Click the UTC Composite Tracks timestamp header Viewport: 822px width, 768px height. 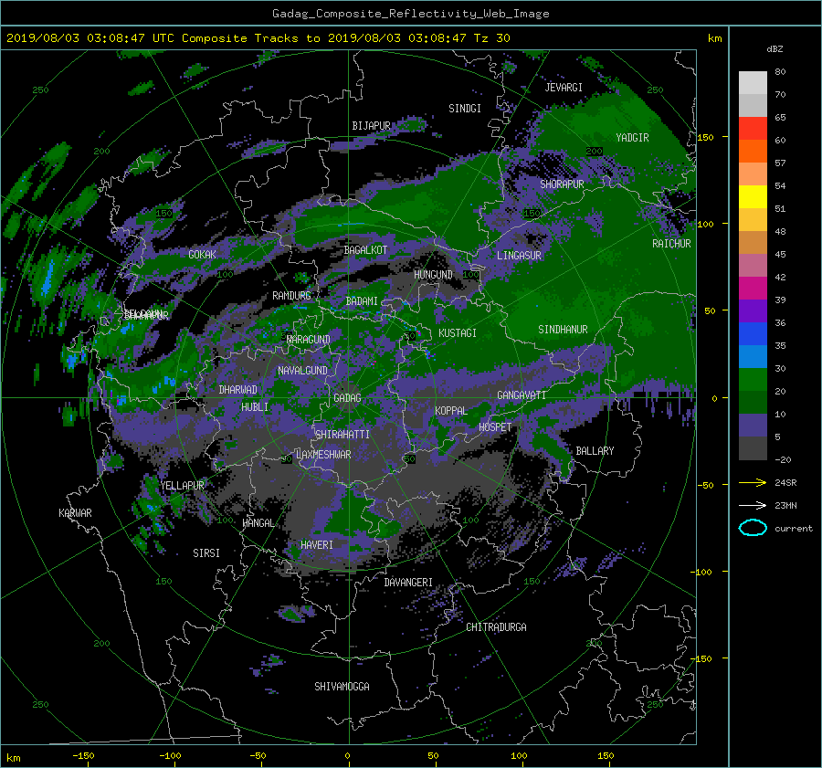(258, 38)
